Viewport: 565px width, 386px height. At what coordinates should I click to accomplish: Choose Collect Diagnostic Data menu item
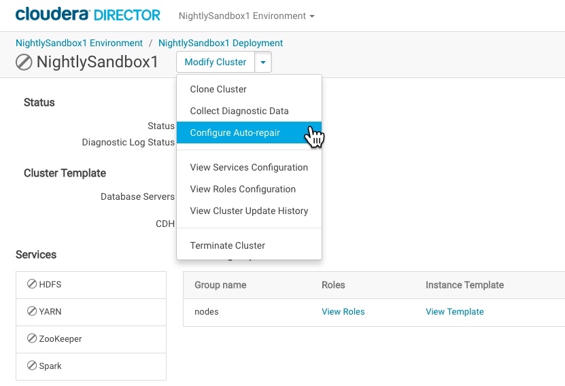click(239, 111)
